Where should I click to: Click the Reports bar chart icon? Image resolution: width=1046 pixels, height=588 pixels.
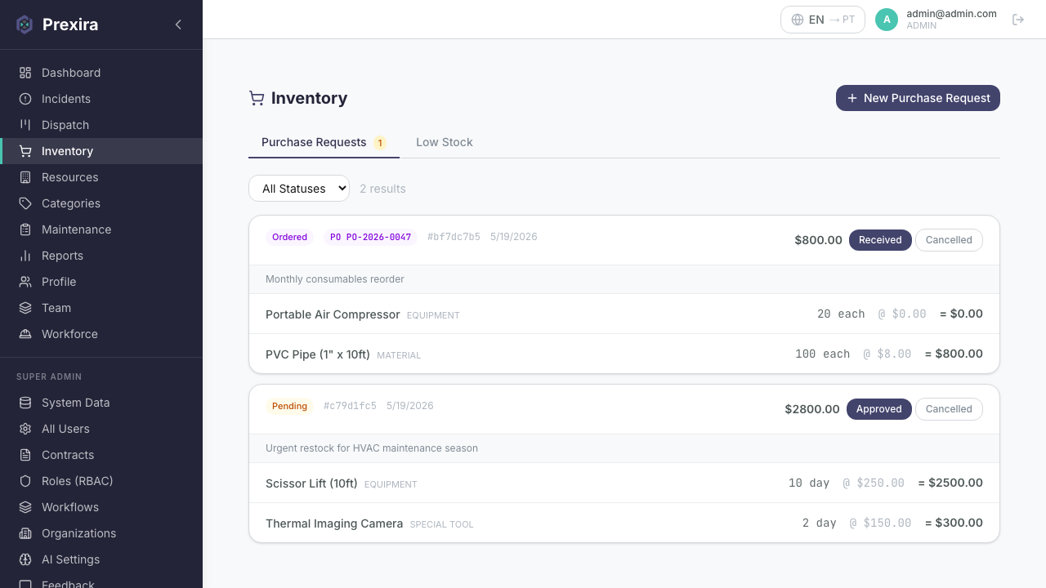pos(25,256)
